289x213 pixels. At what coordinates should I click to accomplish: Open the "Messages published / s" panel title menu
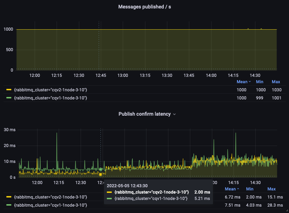pos(144,7)
